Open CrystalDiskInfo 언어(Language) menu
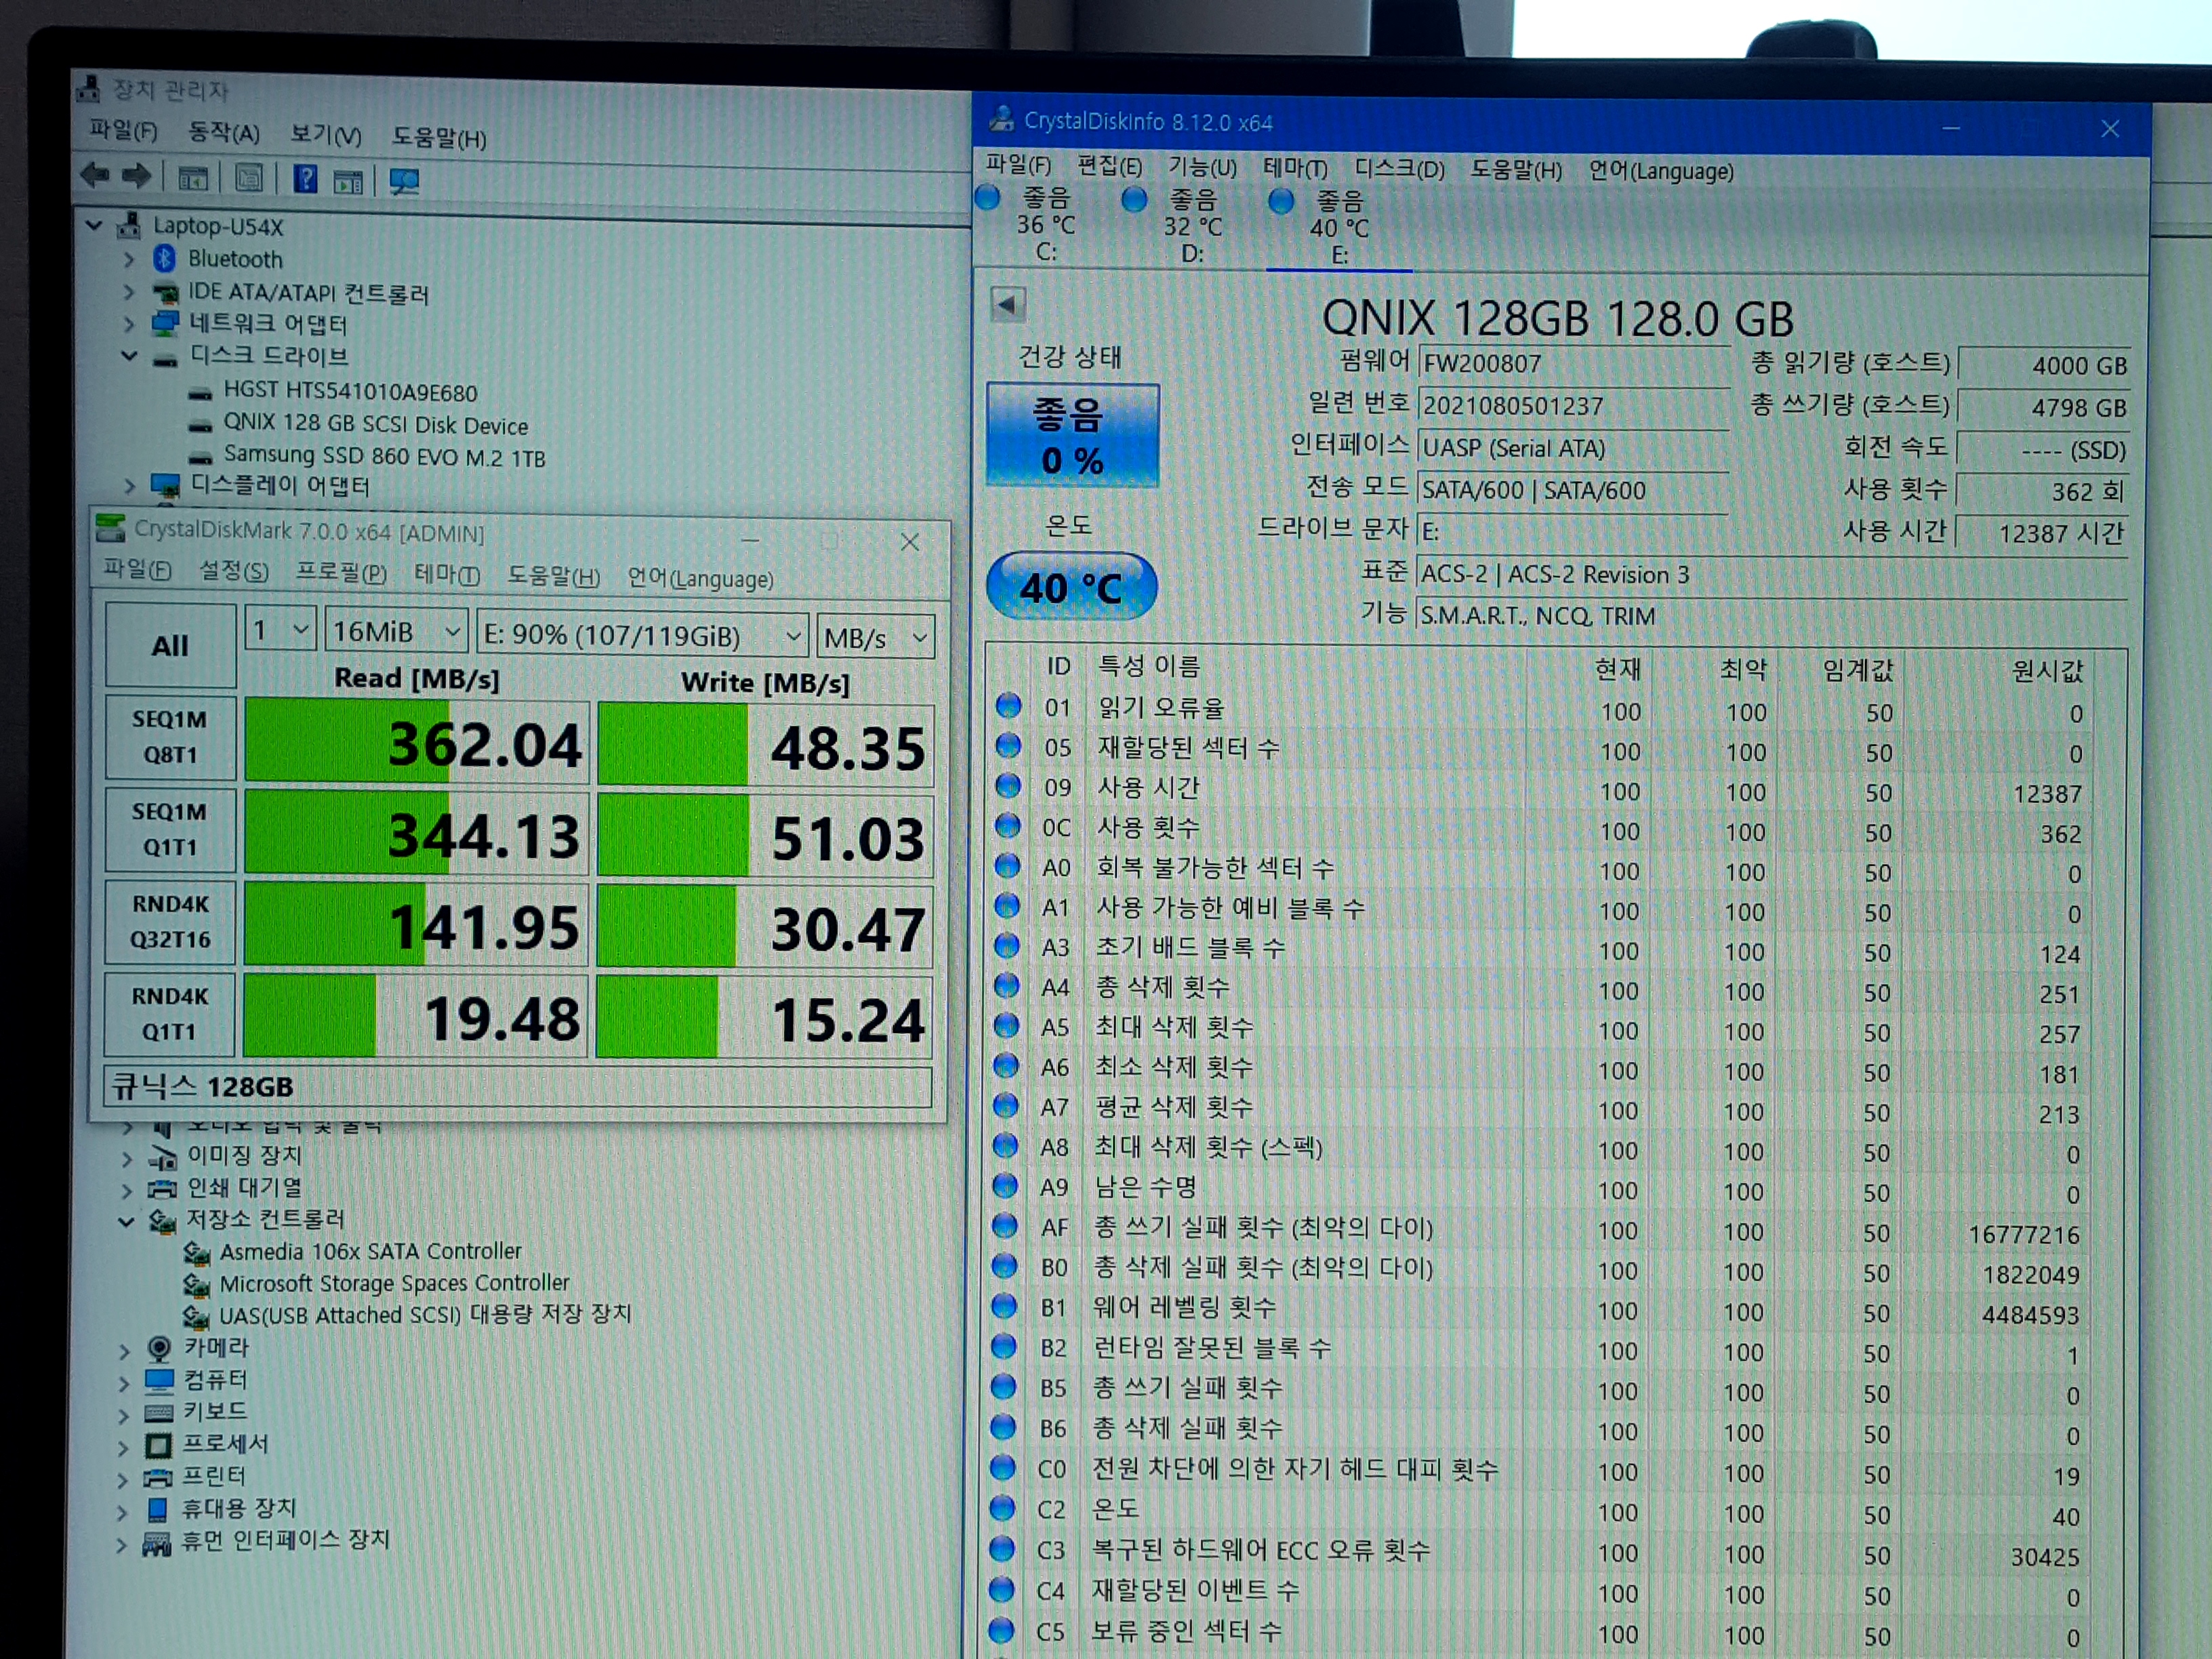Screen dimensions: 2212x1659 pos(1661,171)
